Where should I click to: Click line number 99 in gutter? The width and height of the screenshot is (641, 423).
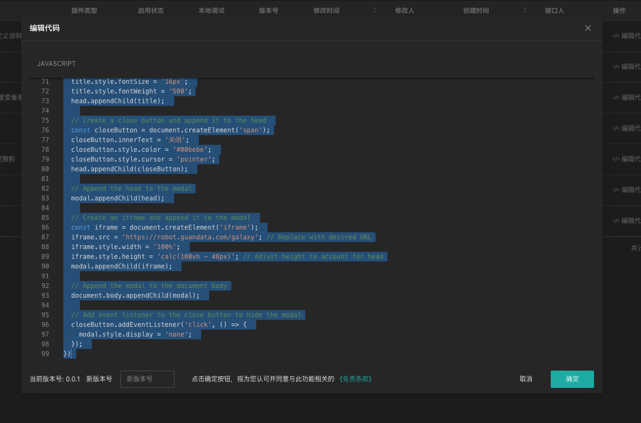click(x=45, y=353)
